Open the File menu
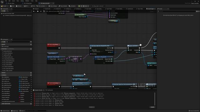 pos(6,1)
